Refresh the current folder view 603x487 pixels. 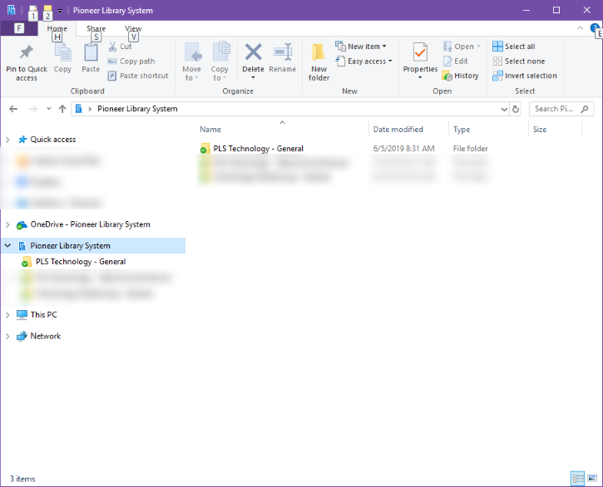click(x=516, y=109)
